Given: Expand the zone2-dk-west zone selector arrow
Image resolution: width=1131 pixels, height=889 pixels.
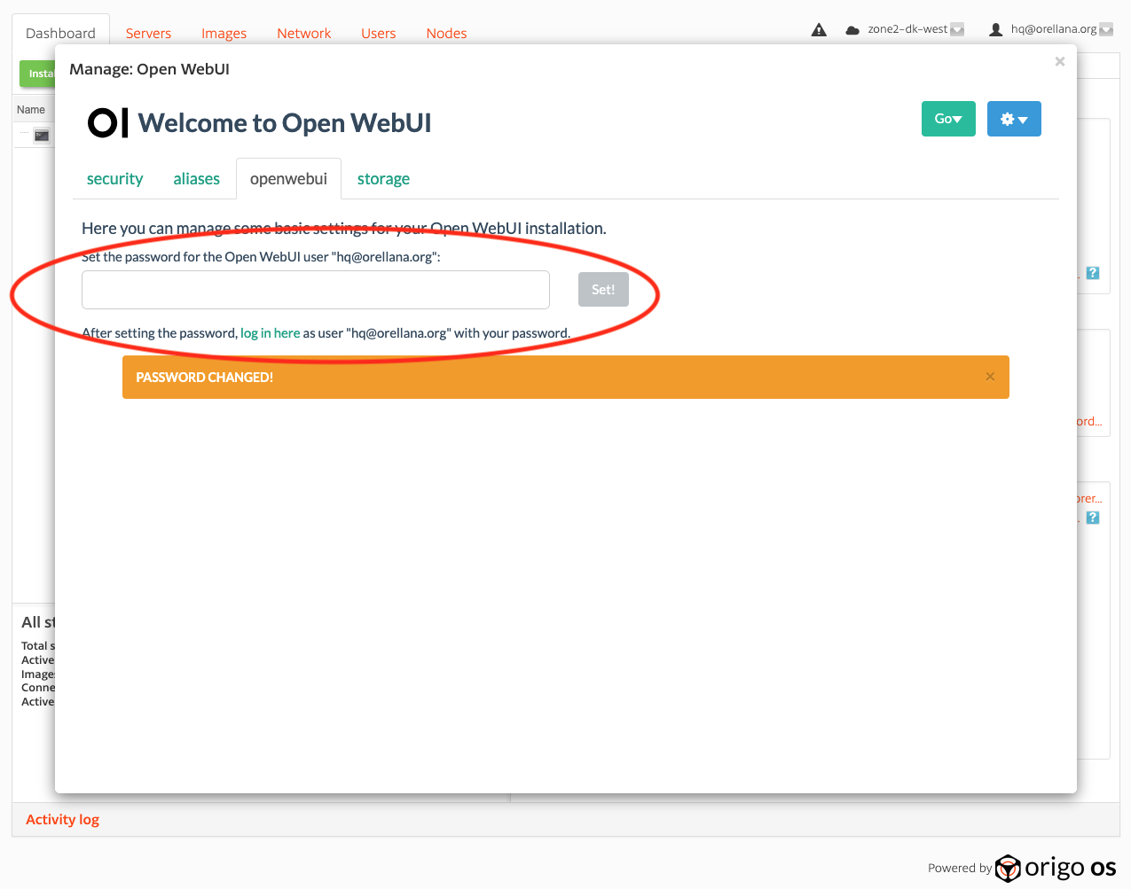Looking at the screenshot, I should [957, 30].
